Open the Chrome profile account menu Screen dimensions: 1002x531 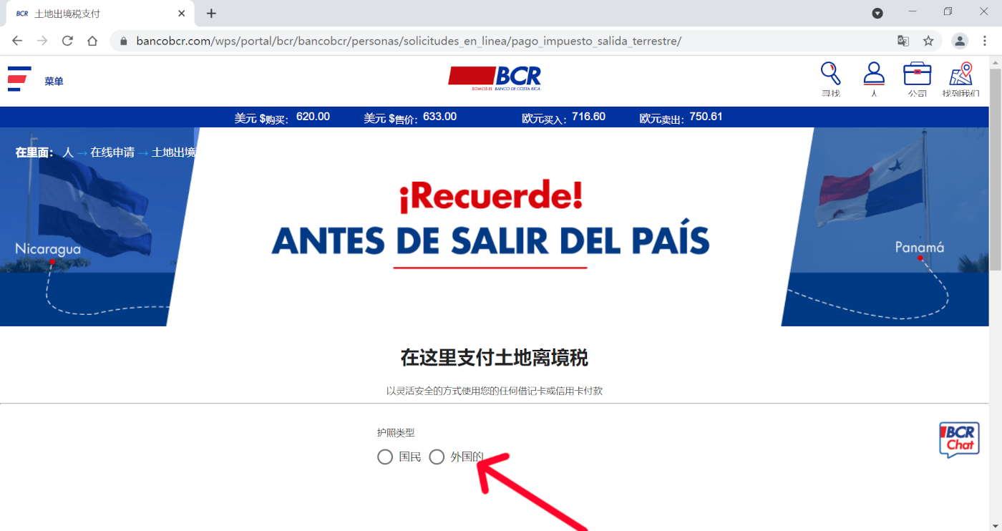pos(960,41)
